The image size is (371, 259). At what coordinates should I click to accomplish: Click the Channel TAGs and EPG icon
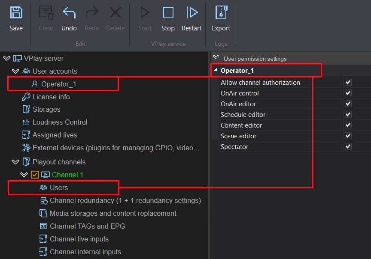click(43, 226)
